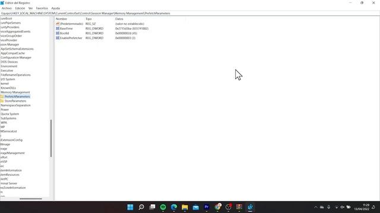Select the BootId DWORD value icon

[x=58, y=33]
